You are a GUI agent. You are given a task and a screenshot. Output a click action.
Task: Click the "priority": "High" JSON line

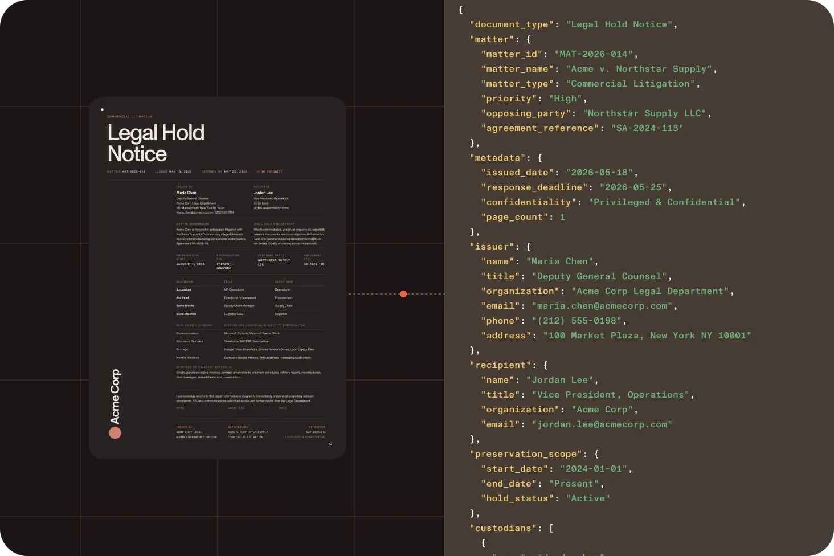click(534, 99)
